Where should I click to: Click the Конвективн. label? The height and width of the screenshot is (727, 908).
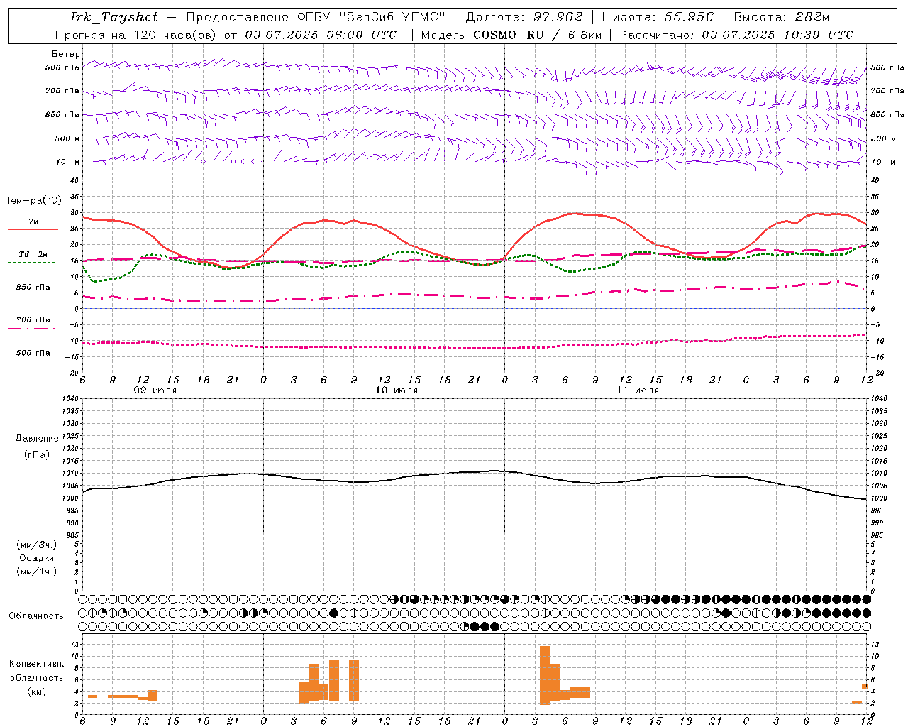(37, 664)
